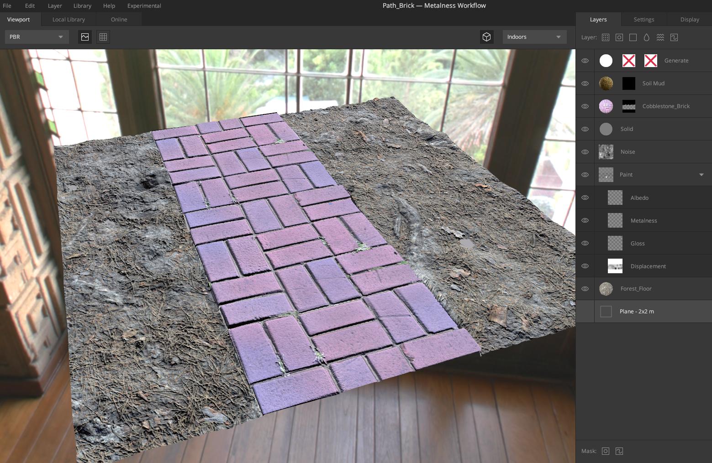Viewport: 712px width, 463px height.
Task: Add a solid square layer icon
Action: point(633,37)
